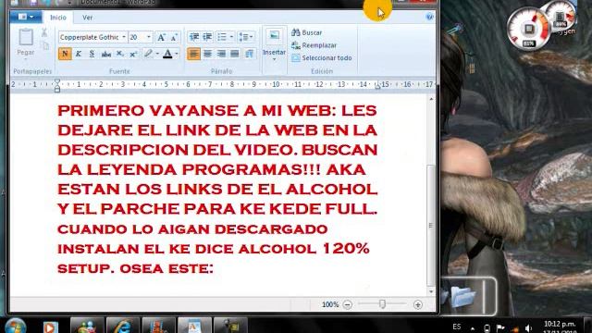
Task: Apply text highlight color
Action: click(x=148, y=54)
